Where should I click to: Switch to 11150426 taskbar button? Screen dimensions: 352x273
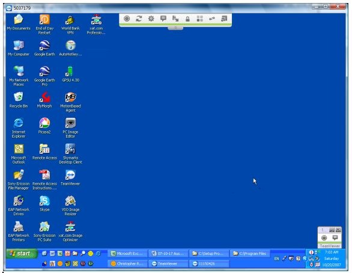pyautogui.click(x=209, y=263)
